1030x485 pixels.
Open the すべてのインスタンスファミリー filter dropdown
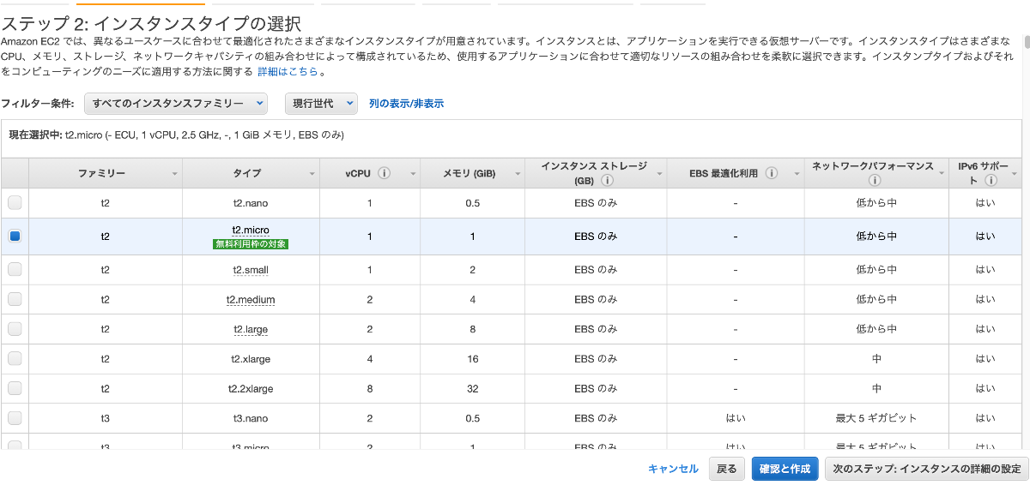point(176,103)
